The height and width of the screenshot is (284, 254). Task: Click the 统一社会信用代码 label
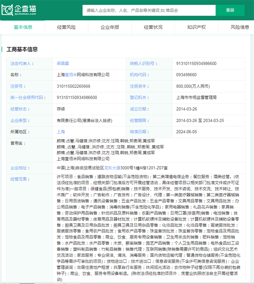pyautogui.click(x=27, y=97)
